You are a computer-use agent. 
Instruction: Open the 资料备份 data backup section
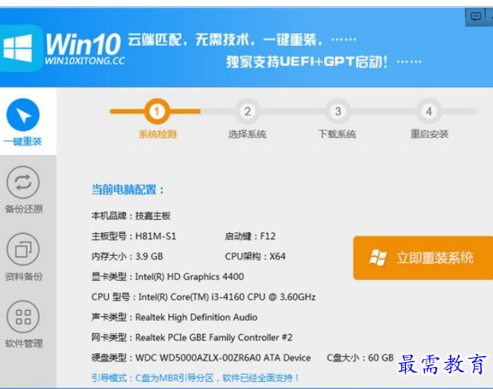tap(24, 257)
